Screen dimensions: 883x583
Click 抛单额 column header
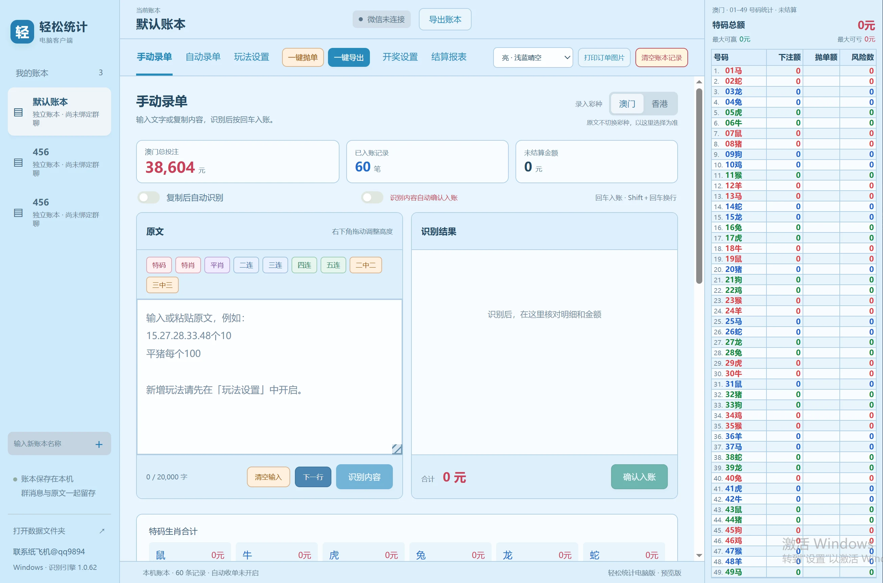821,57
